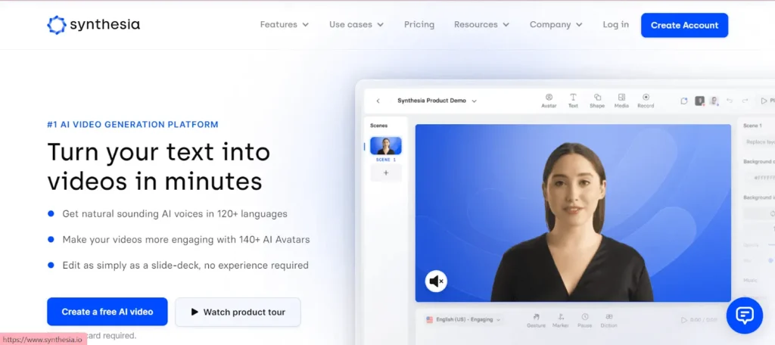Click the Scenes panel heading
Viewport: 775px width, 345px height.
(x=378, y=126)
